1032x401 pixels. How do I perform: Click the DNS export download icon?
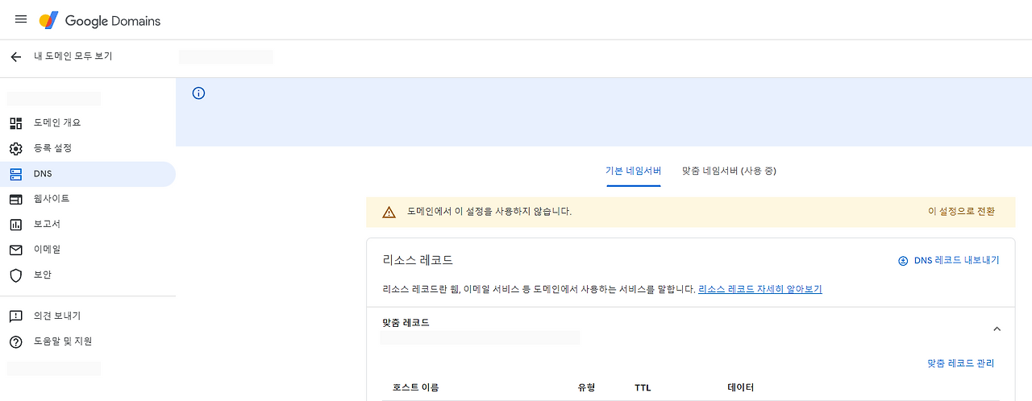[903, 261]
